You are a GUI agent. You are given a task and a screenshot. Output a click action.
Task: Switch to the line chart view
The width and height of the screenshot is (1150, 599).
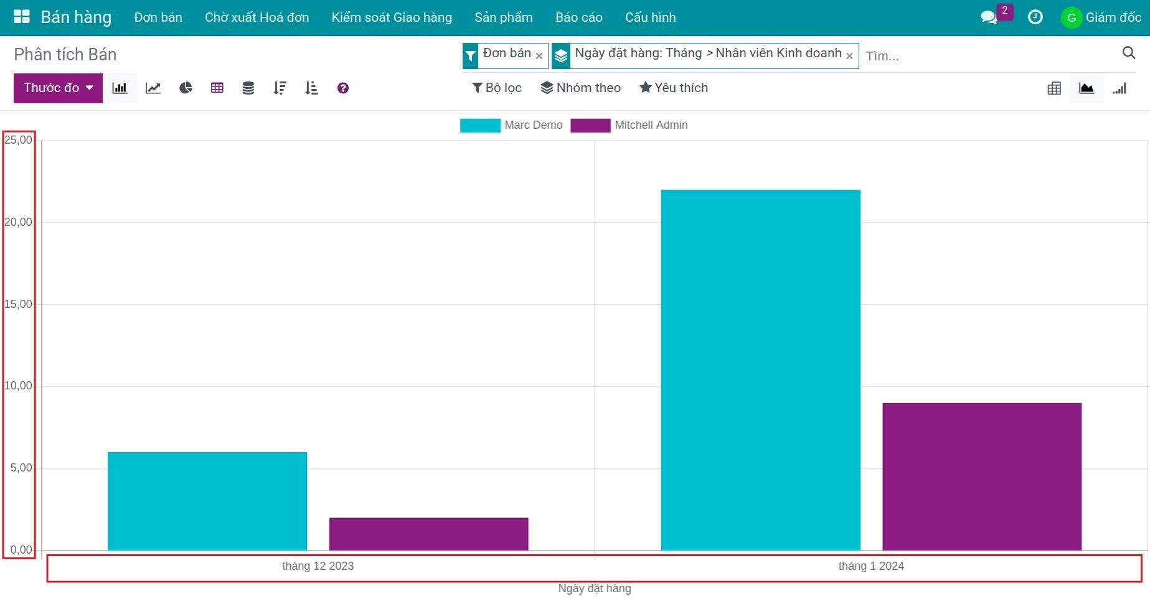[x=153, y=88]
